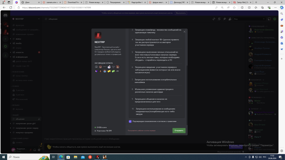285x160 pixels.
Task: Open the Inbox icon in header
Action: click(269, 19)
